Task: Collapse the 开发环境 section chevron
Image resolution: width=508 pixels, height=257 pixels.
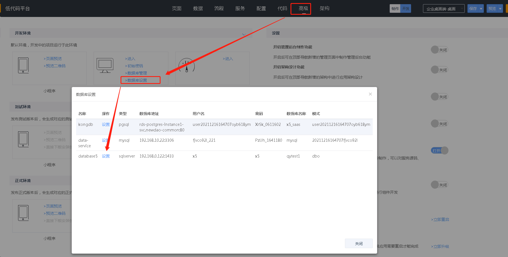Action: point(244,34)
